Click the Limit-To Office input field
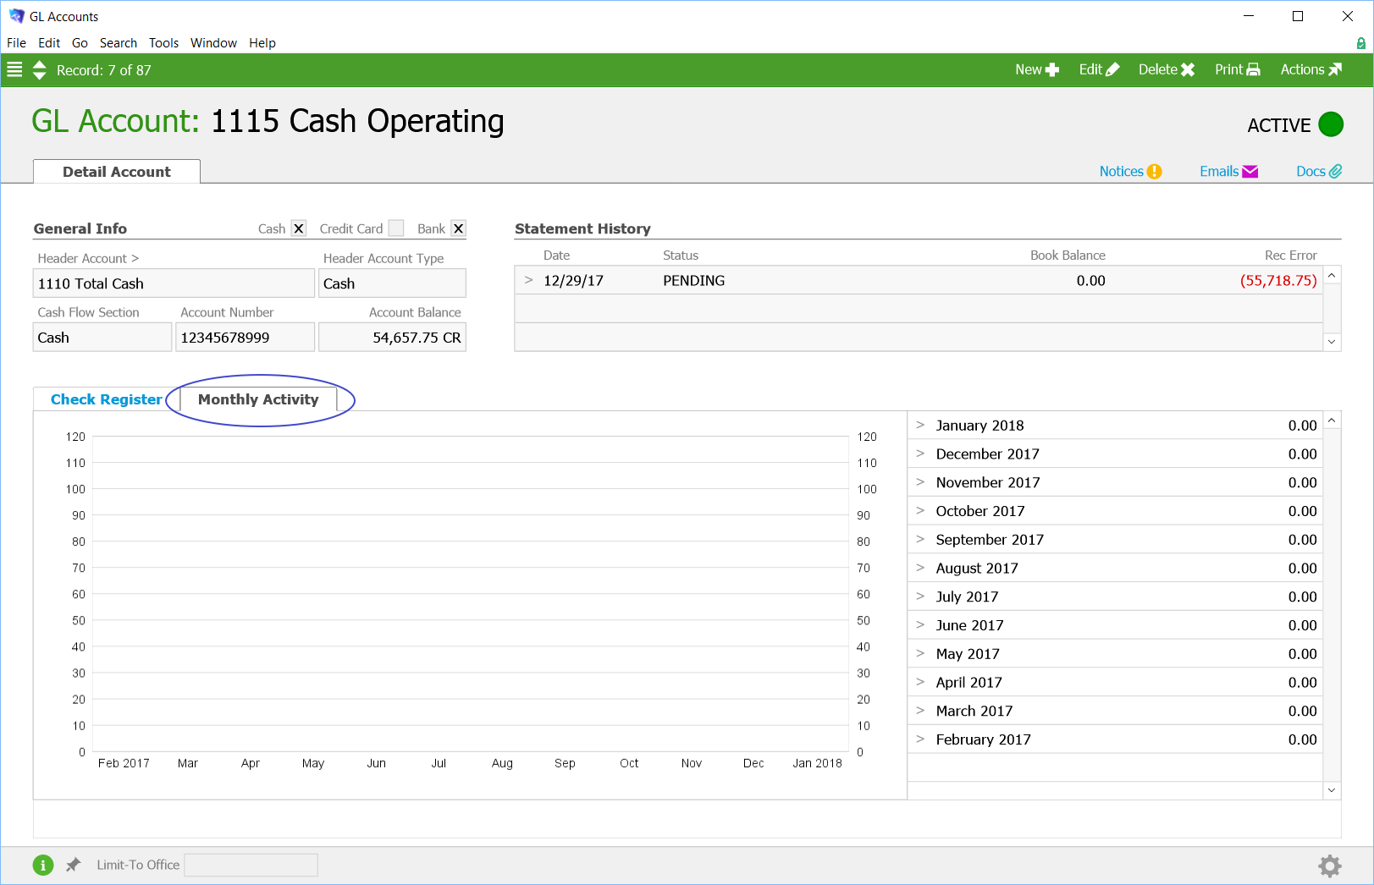Screen dimensions: 1374x885 pyautogui.click(x=251, y=865)
